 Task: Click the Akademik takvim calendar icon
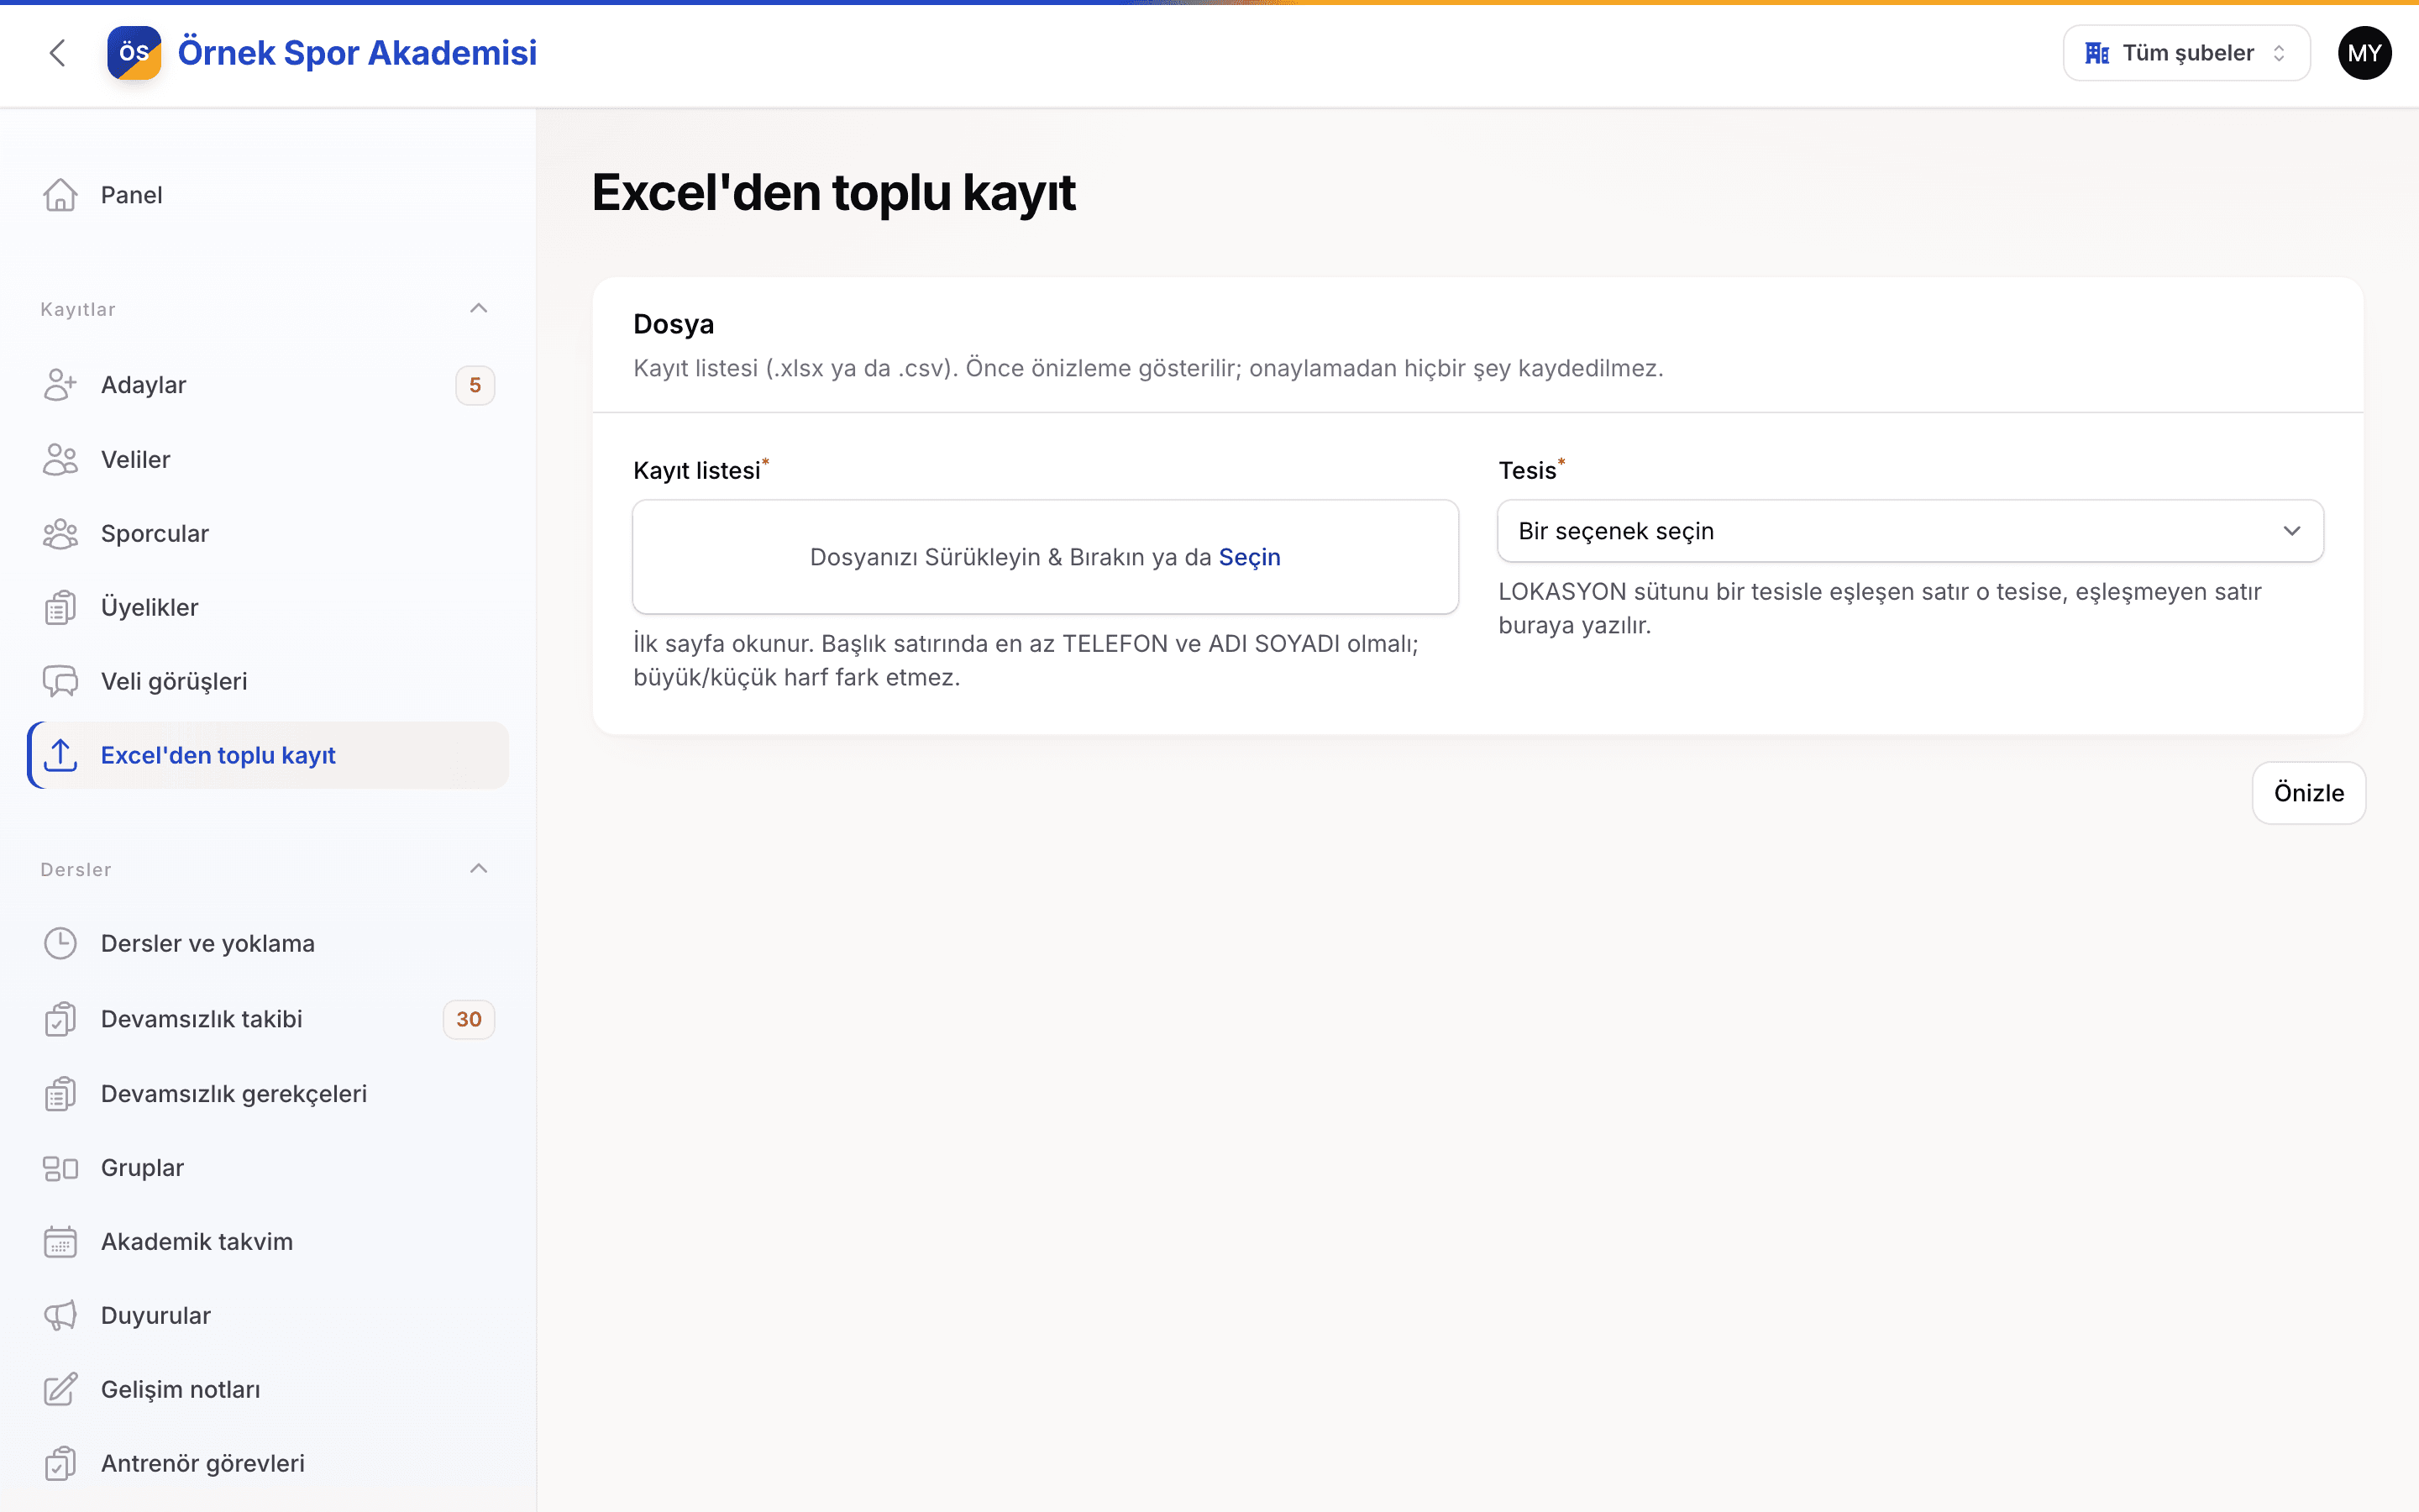[x=60, y=1241]
